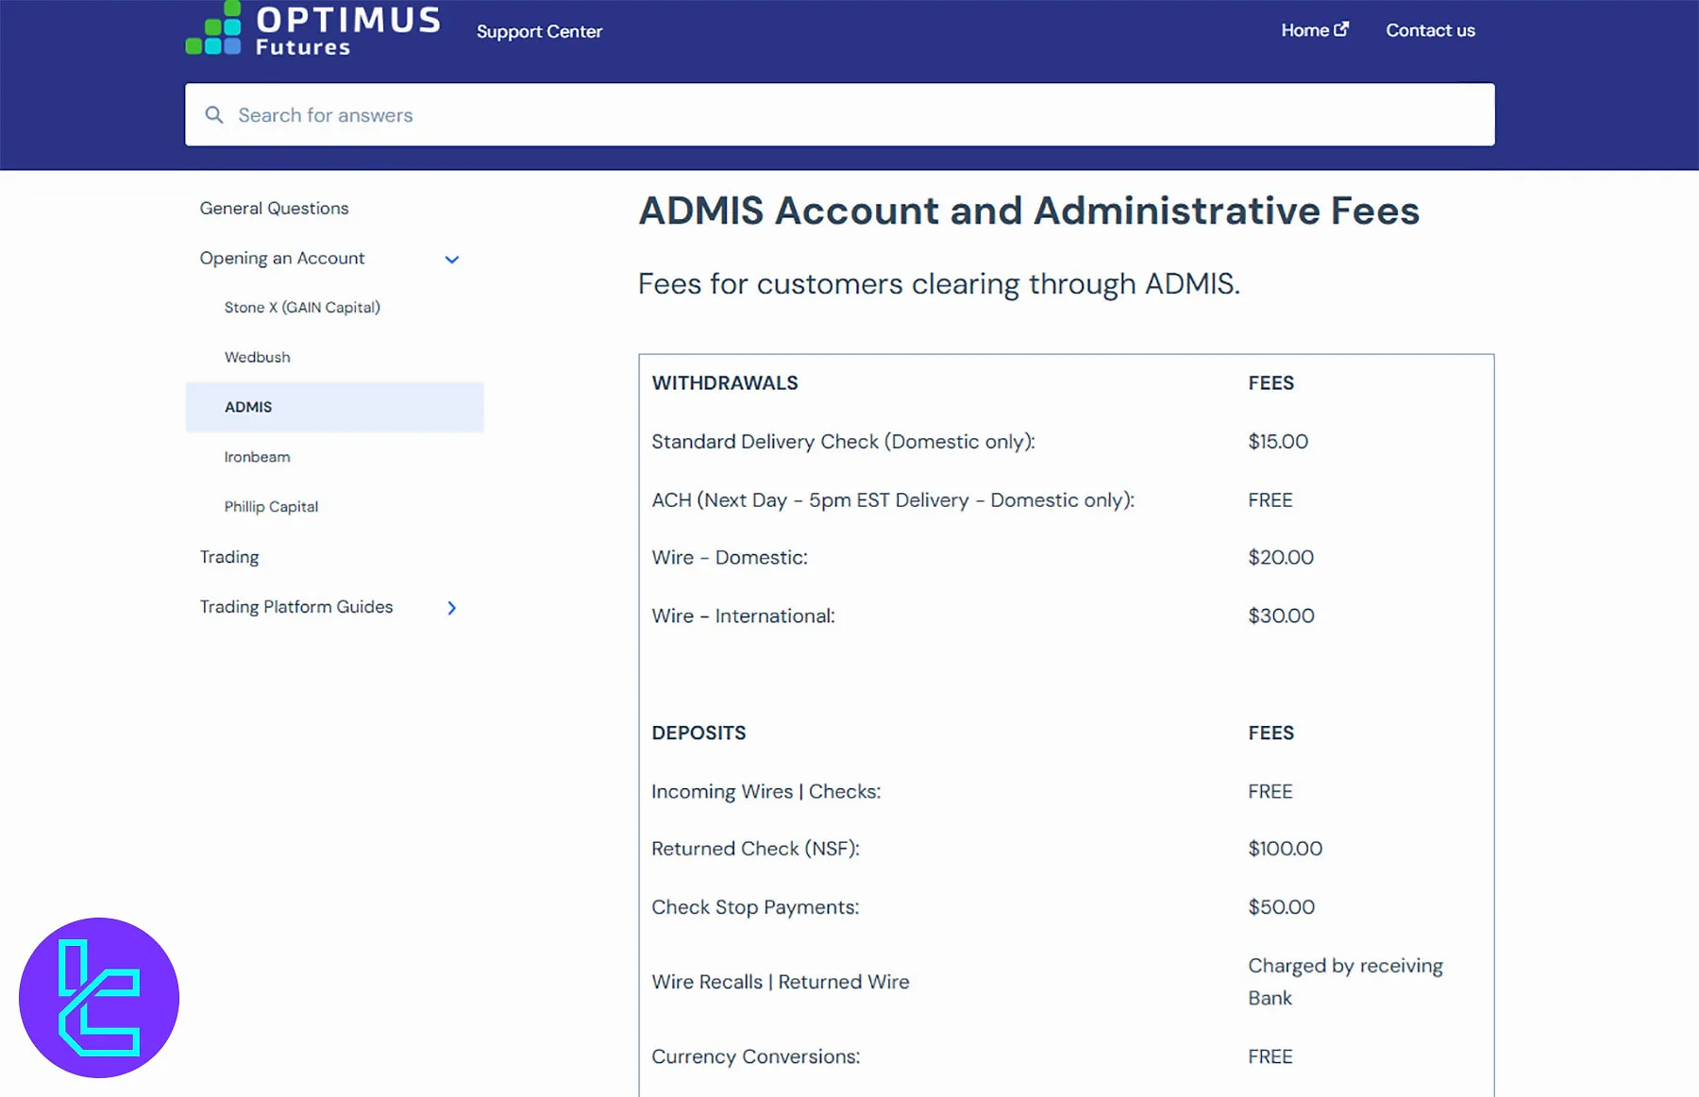Click the WITHDRAWALS table header
The height and width of the screenshot is (1097, 1699).
725,382
